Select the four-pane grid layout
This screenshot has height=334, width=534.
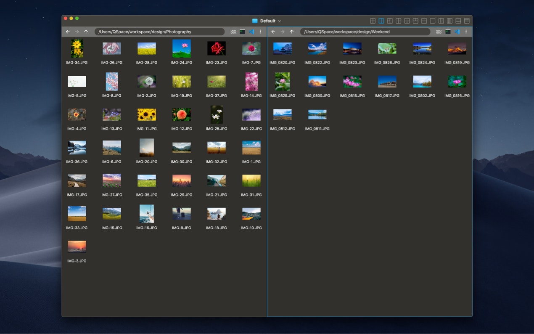coord(373,20)
